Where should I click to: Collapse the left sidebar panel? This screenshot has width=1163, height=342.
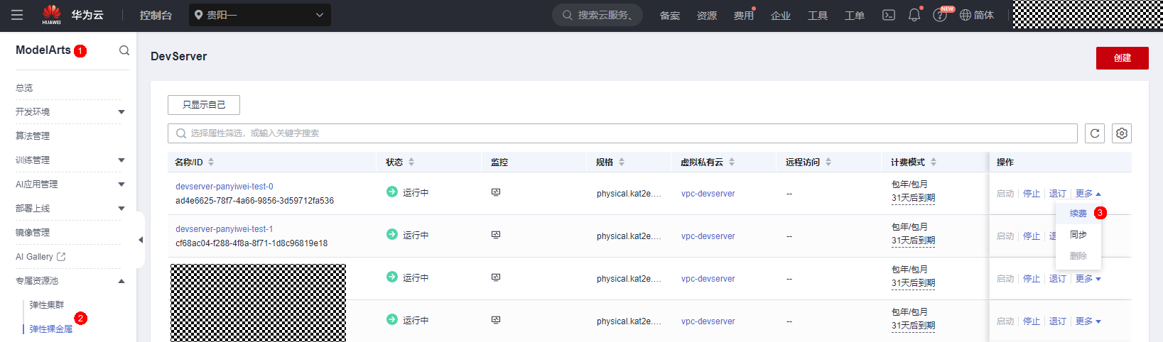141,240
